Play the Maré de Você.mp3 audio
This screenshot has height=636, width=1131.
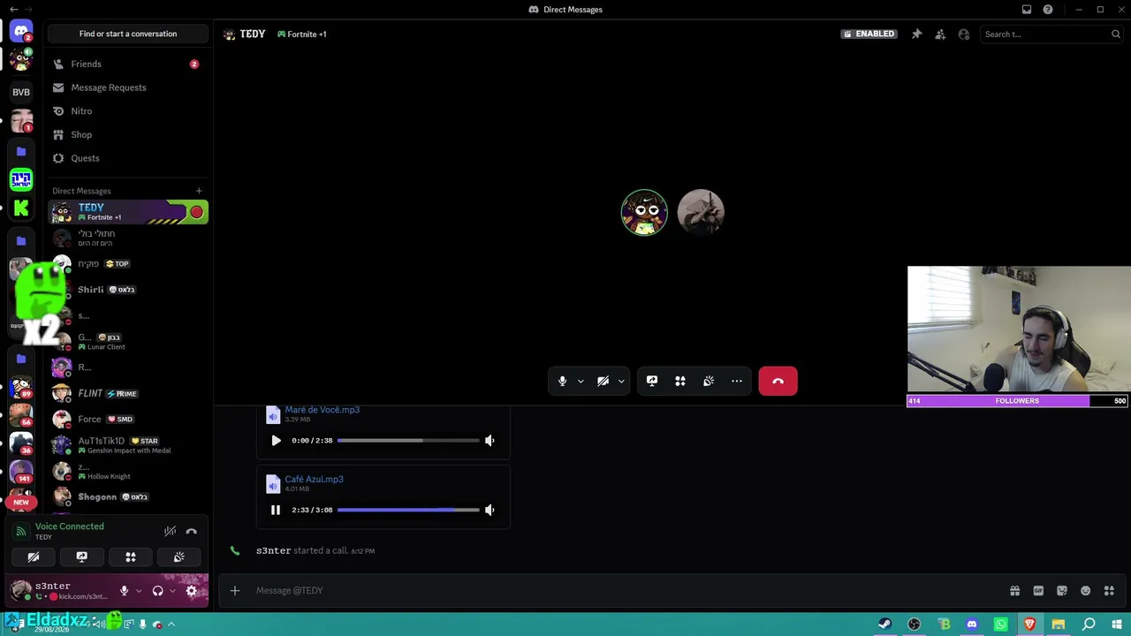coord(276,441)
